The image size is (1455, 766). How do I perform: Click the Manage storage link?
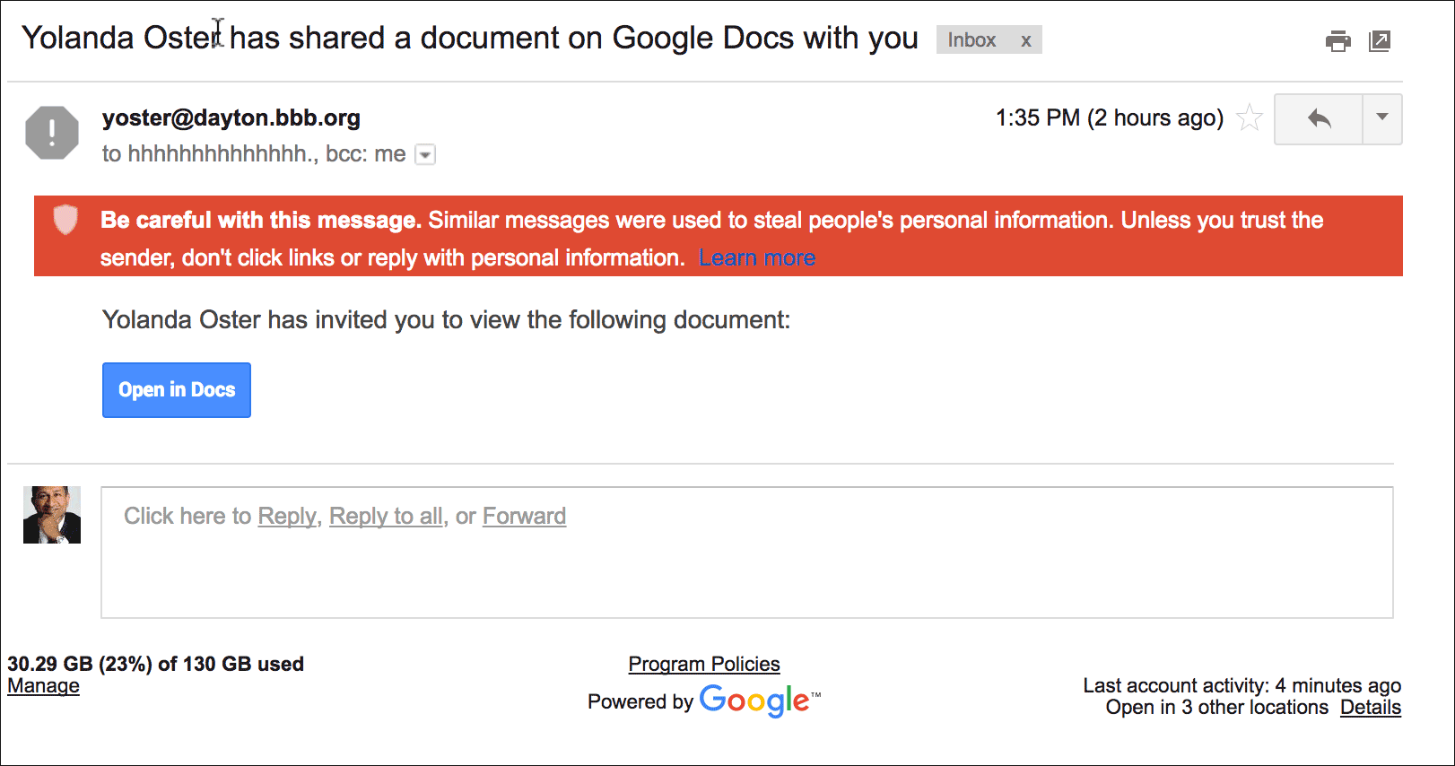43,686
